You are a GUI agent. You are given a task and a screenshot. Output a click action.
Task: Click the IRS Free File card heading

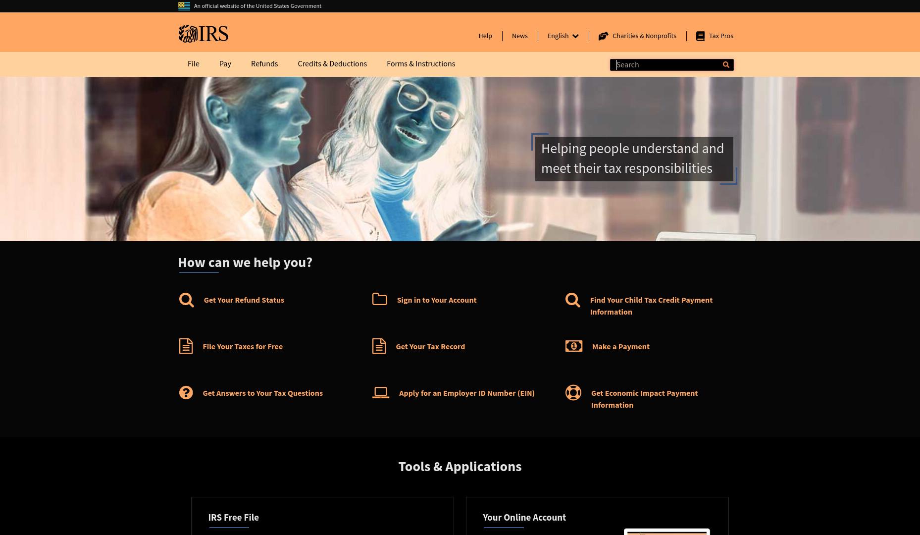click(x=233, y=517)
